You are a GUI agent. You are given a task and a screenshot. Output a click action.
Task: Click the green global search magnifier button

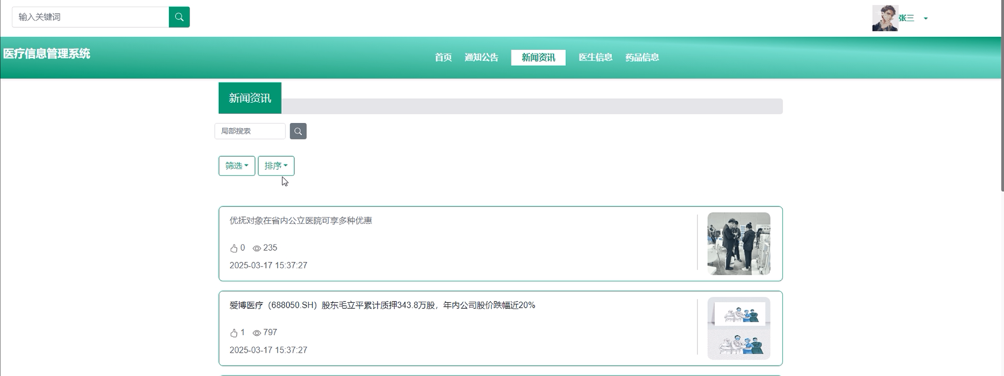[x=179, y=17]
